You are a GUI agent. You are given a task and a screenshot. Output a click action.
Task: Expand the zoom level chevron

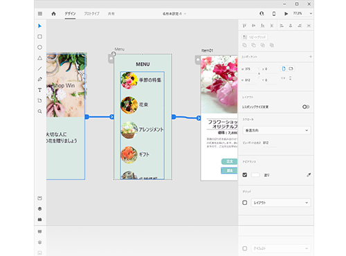click(x=311, y=14)
